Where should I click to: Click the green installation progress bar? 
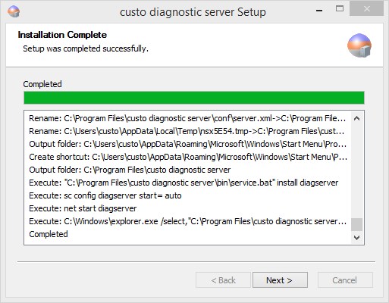click(x=194, y=98)
